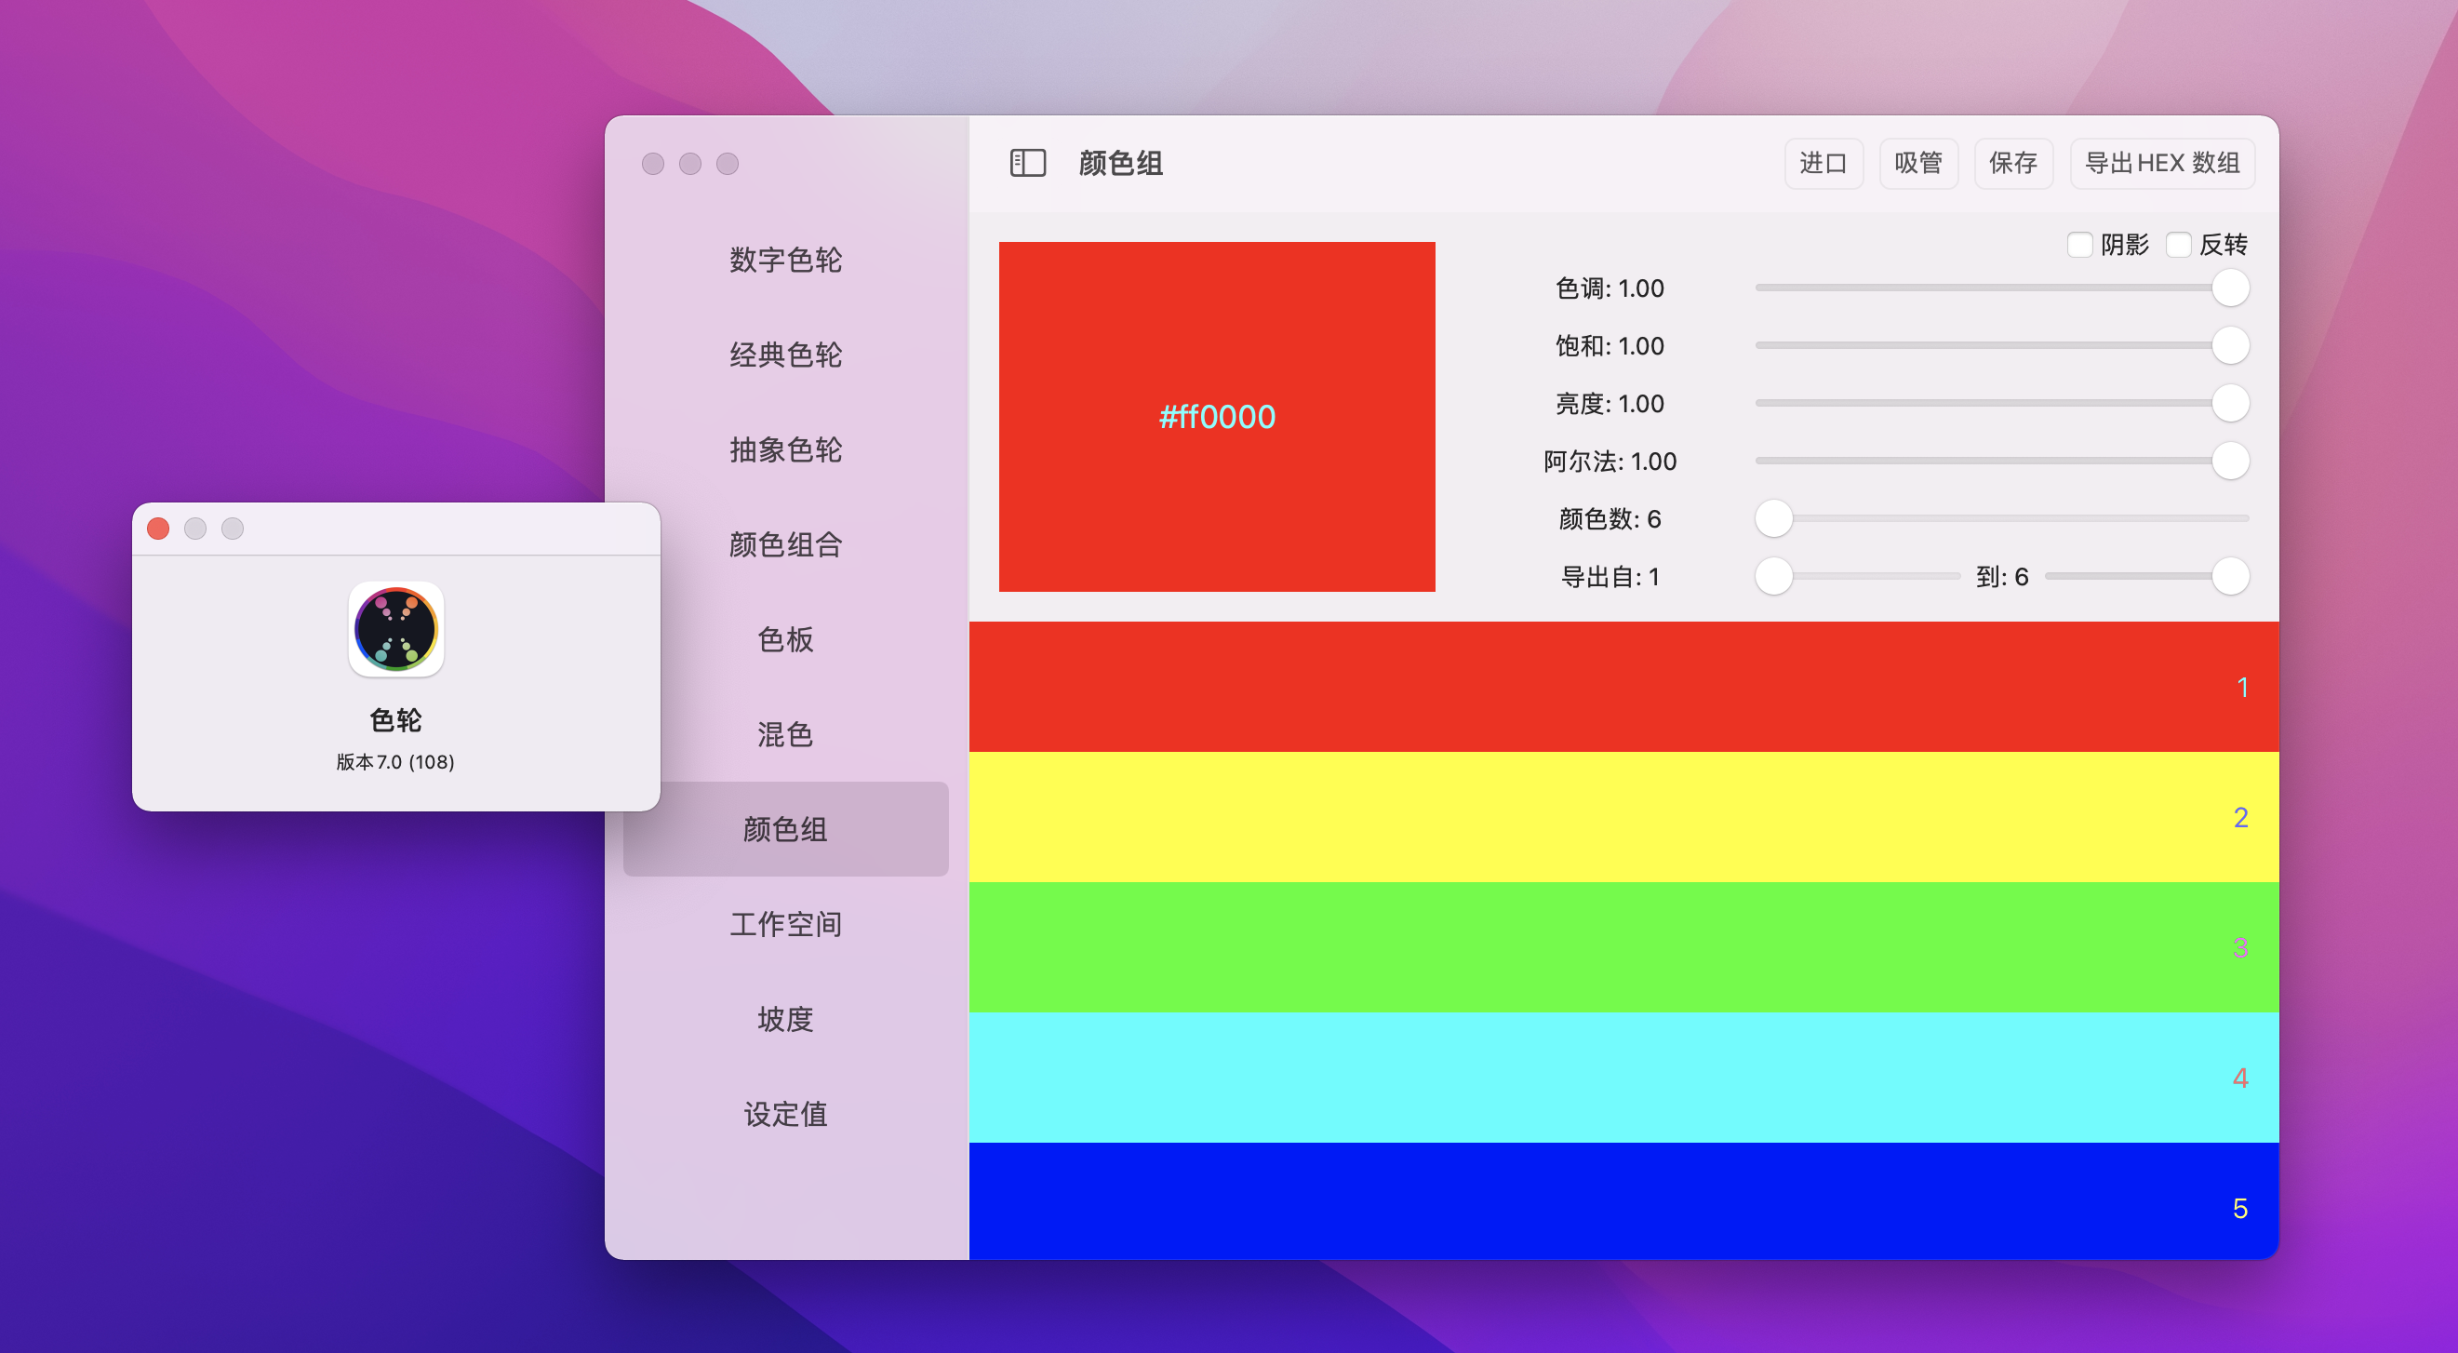Go to 颜色组合 section
Image resolution: width=2458 pixels, height=1353 pixels.
point(785,544)
